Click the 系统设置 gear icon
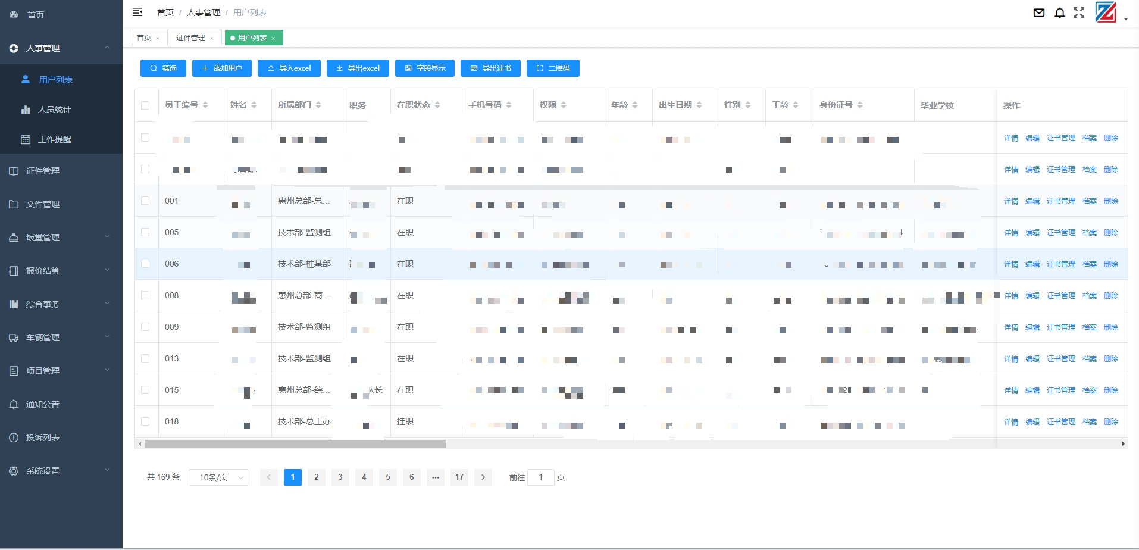1139x550 pixels. coord(14,471)
